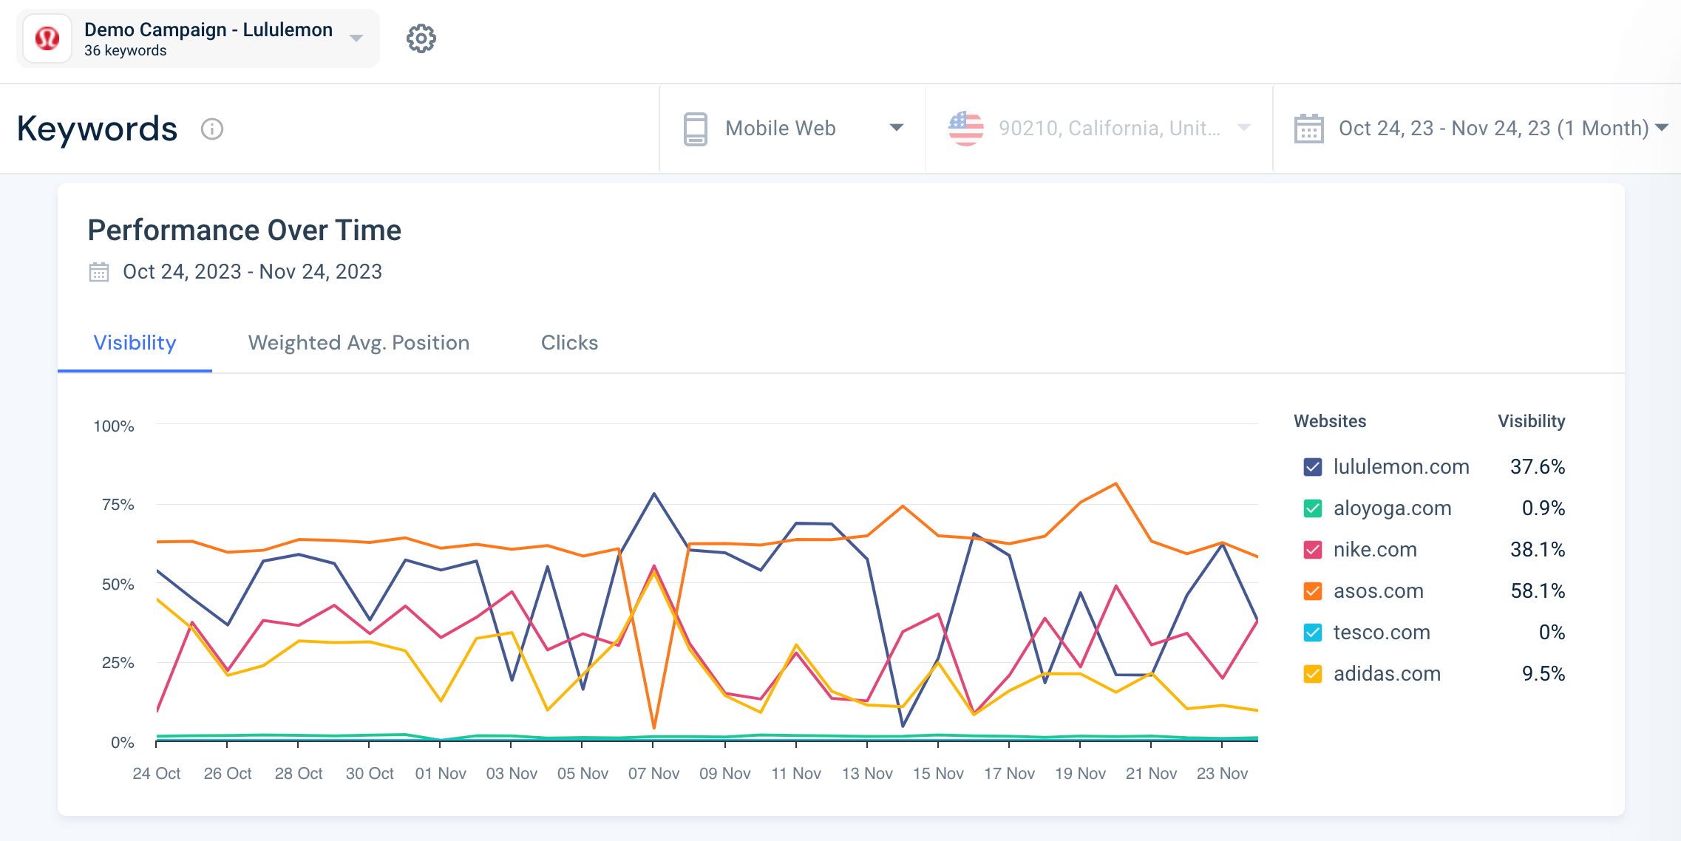Toggle aloyoga.com website checkbox
The width and height of the screenshot is (1681, 841).
pyautogui.click(x=1312, y=508)
